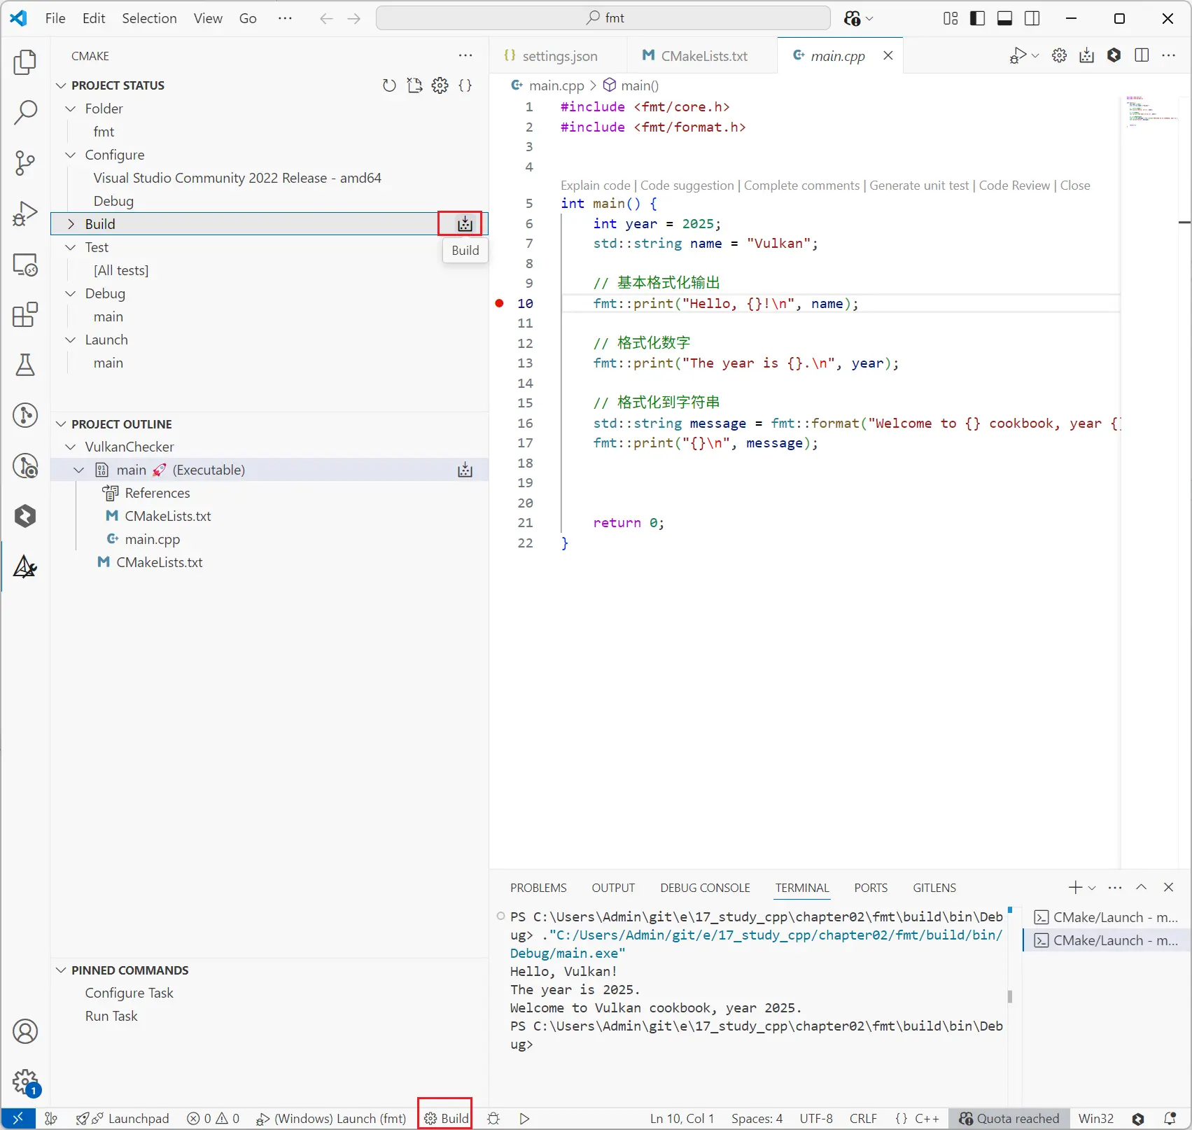Click the remote window icon in status bar
The width and height of the screenshot is (1192, 1130).
(18, 1118)
